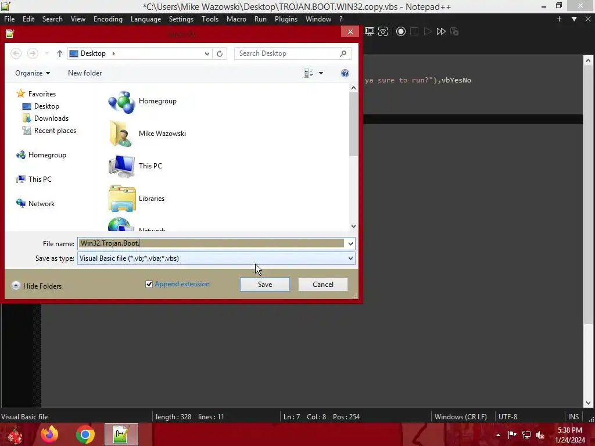Select the Homegroup item in file list
595x446 pixels.
143,102
